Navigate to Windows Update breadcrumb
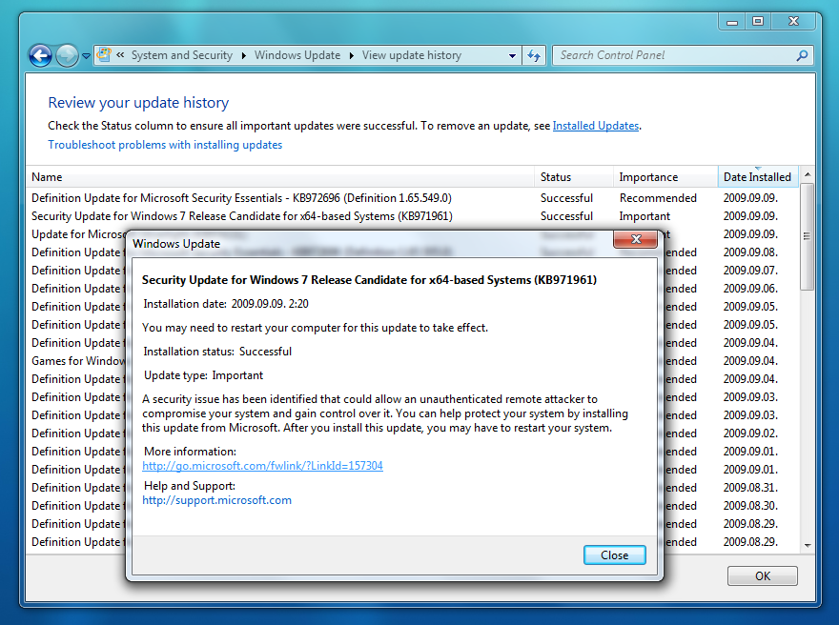 tap(297, 55)
